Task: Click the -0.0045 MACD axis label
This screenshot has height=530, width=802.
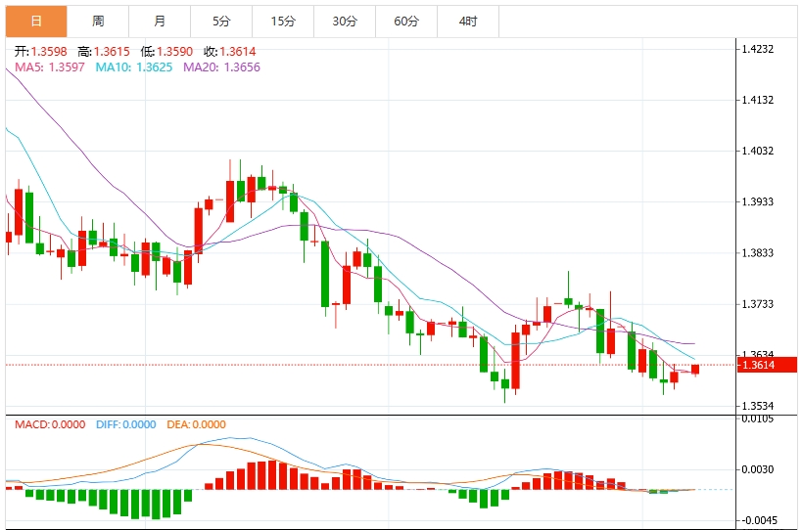Action: (x=758, y=521)
